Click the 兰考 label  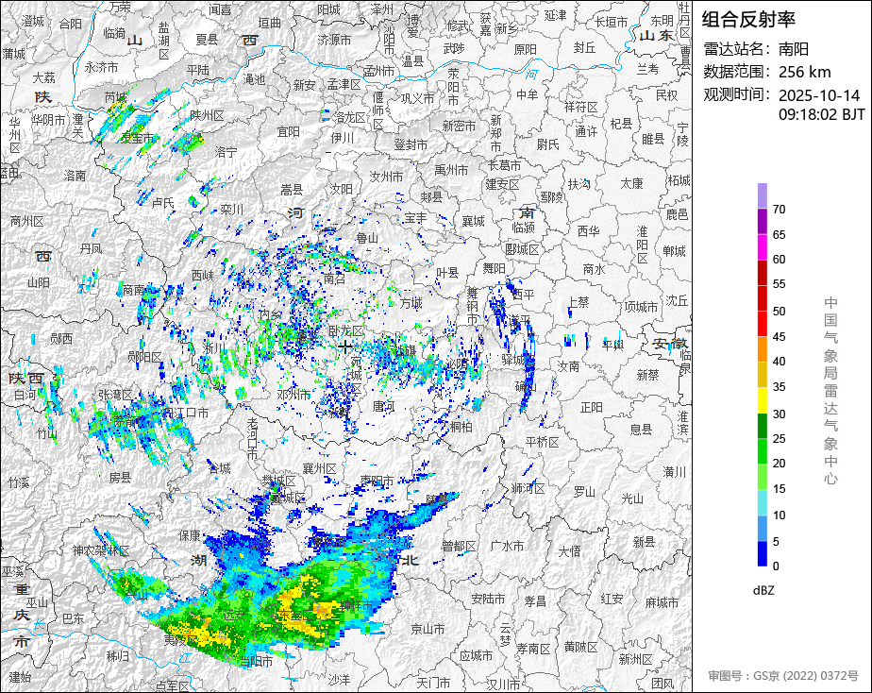648,68
